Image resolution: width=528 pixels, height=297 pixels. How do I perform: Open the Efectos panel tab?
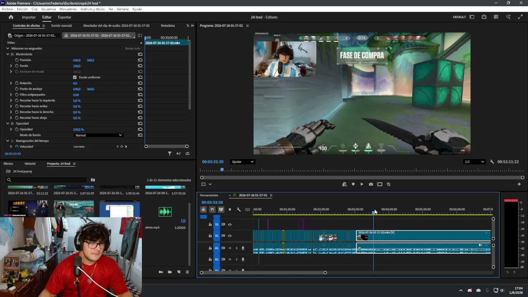[8, 164]
